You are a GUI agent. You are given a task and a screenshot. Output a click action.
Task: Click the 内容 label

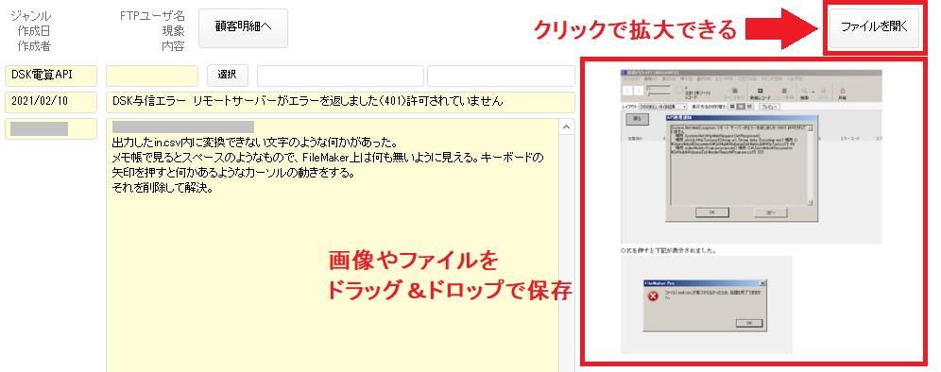pyautogui.click(x=173, y=46)
